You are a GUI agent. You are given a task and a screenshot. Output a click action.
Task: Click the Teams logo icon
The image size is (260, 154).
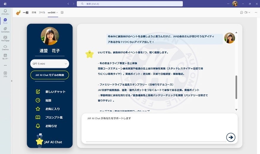pos(5,4)
